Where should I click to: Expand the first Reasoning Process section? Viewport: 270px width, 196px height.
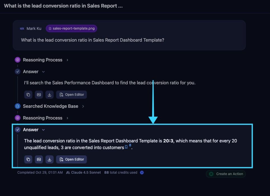tap(67, 60)
